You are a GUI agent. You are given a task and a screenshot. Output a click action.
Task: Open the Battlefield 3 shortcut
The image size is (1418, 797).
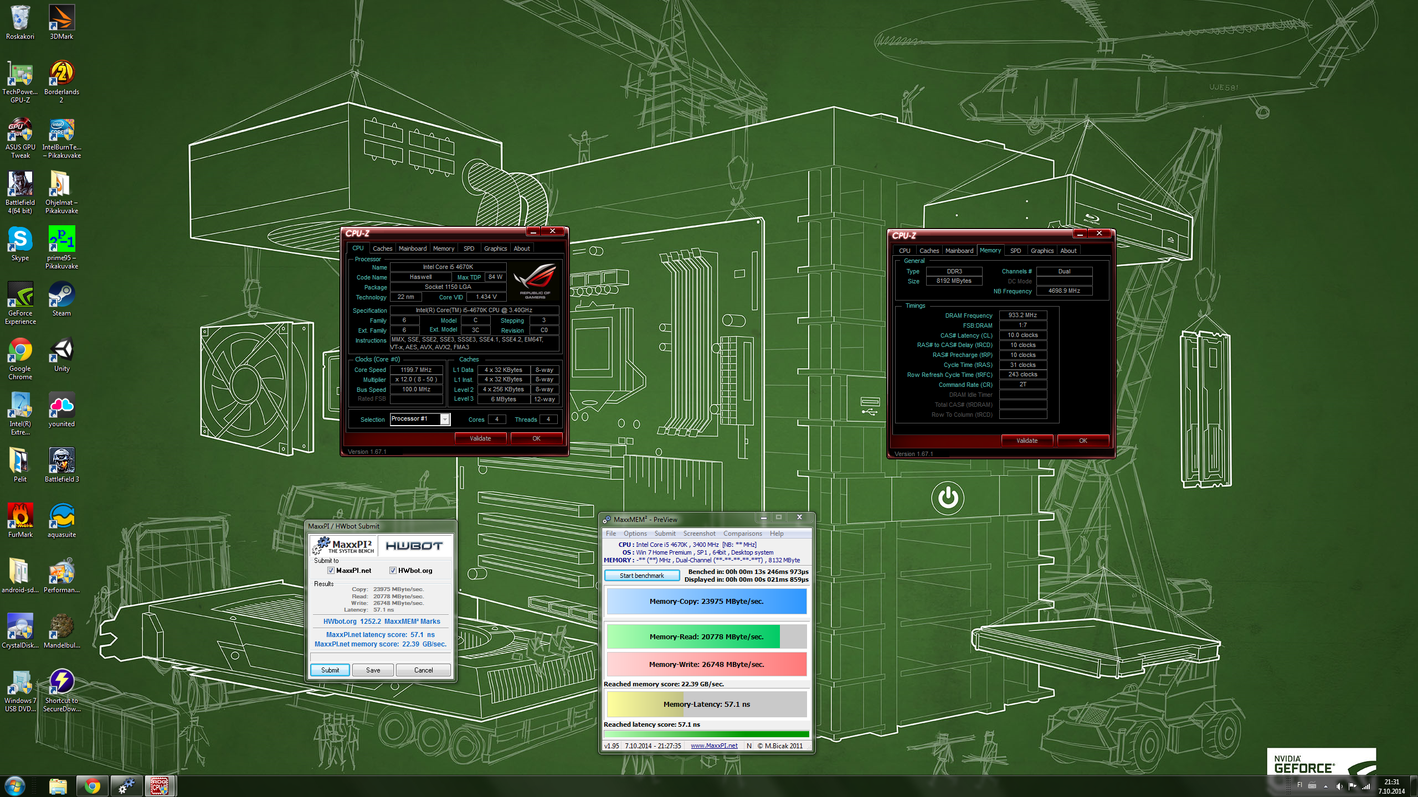click(61, 465)
